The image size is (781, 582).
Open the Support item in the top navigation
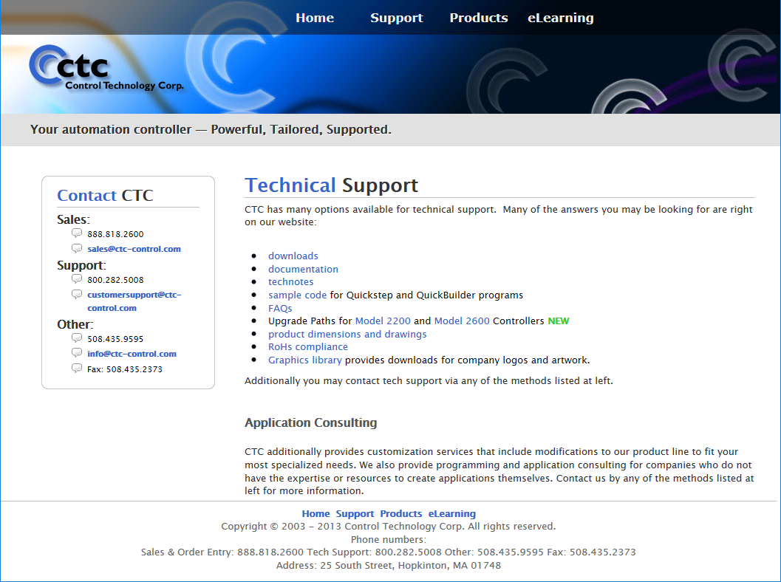(397, 18)
